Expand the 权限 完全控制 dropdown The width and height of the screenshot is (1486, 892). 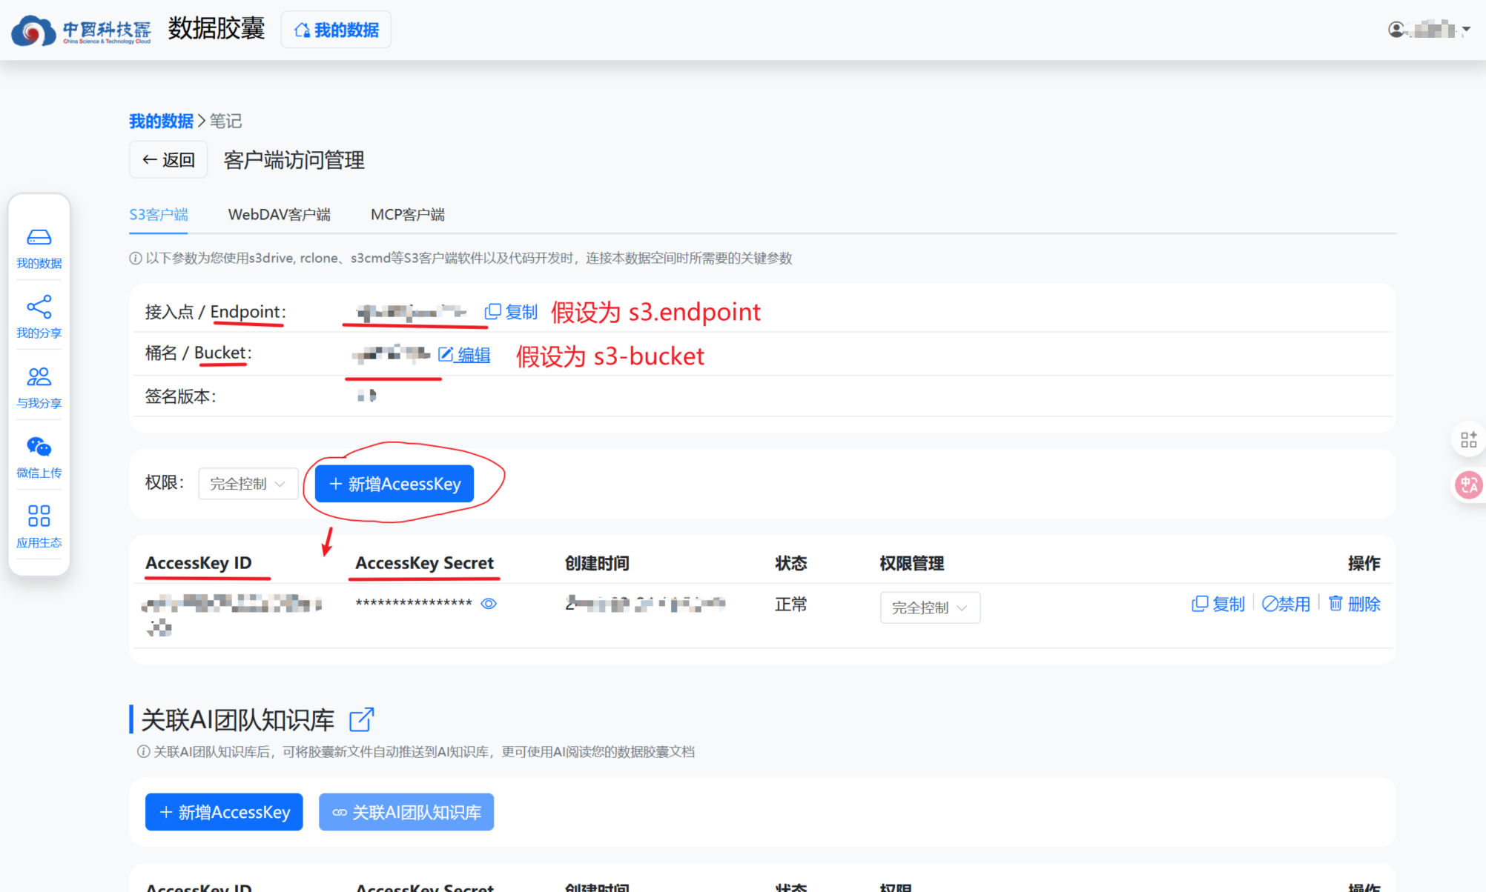(x=248, y=484)
